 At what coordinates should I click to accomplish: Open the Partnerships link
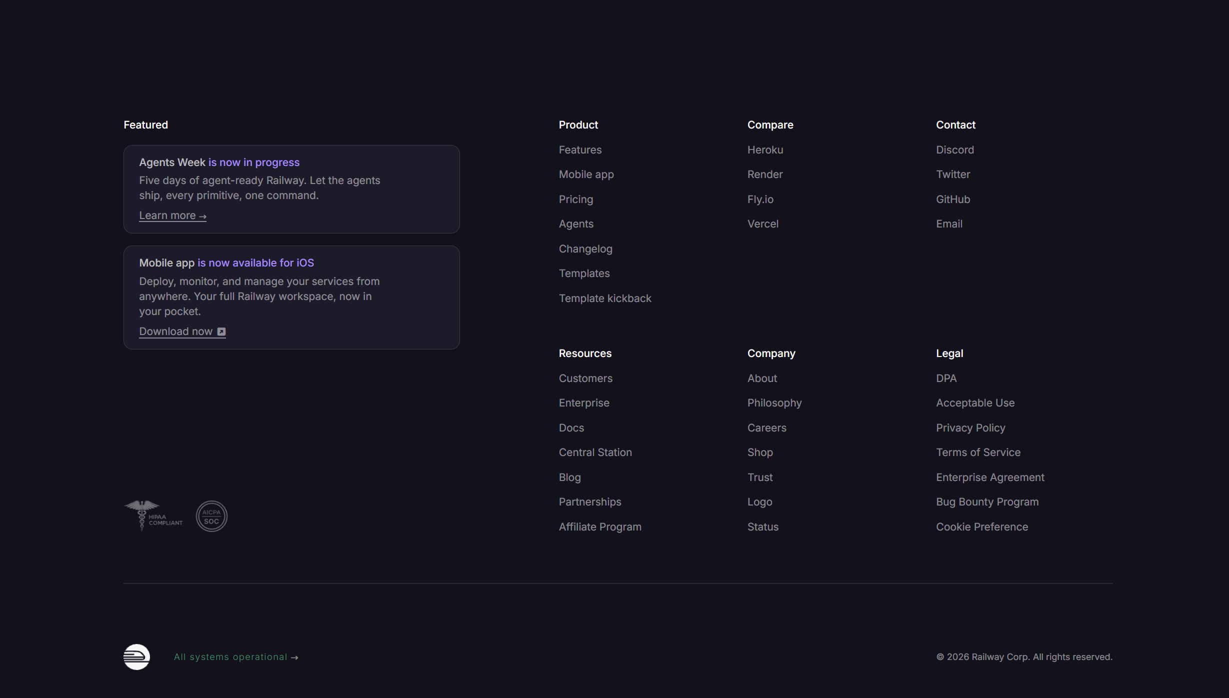pos(590,502)
